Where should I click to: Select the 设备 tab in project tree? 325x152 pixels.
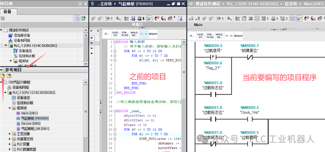8,12
